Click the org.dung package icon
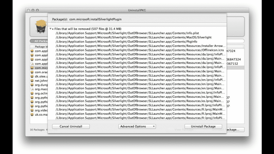274x154 pixels. (32, 85)
